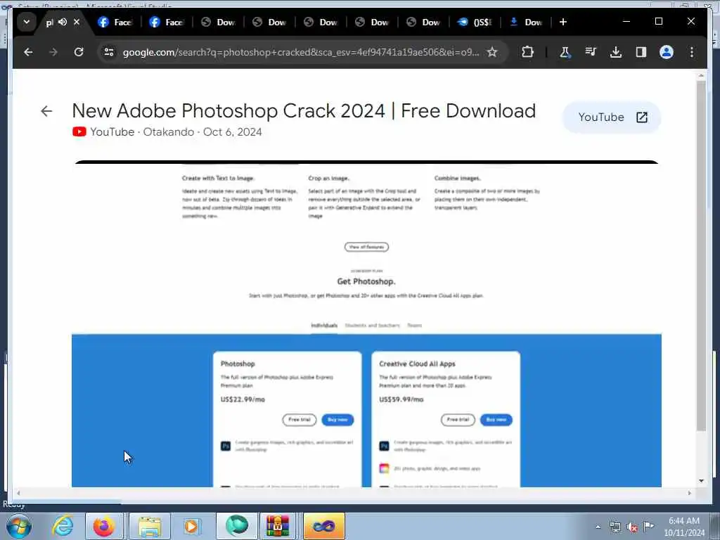Launch Internet Explorer from taskbar
The image size is (720, 540).
coord(62,526)
